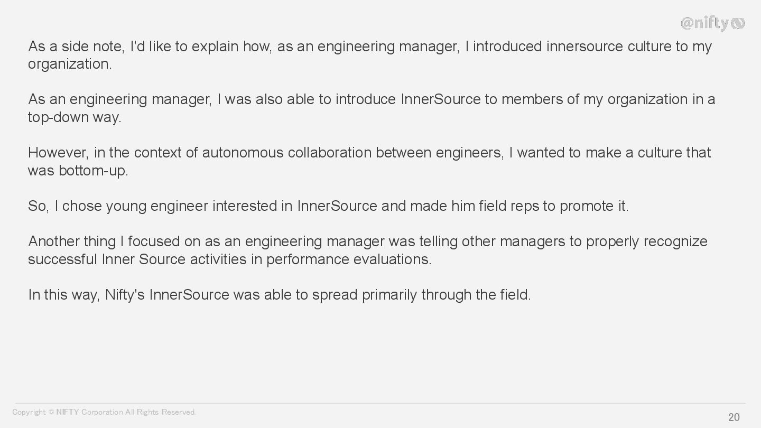Click the paragraph starting with "However, in the context"
This screenshot has height=428, width=761.
click(x=369, y=153)
